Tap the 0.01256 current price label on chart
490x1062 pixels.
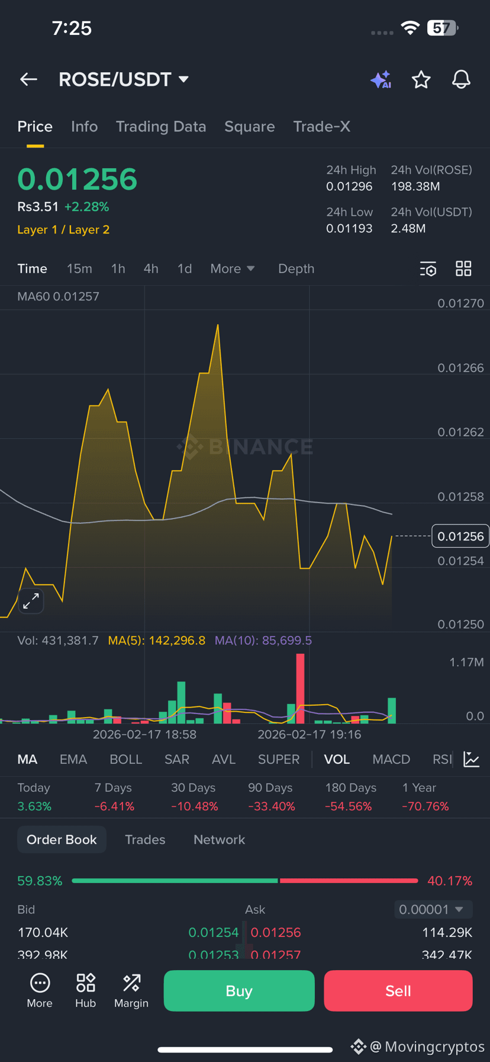460,536
